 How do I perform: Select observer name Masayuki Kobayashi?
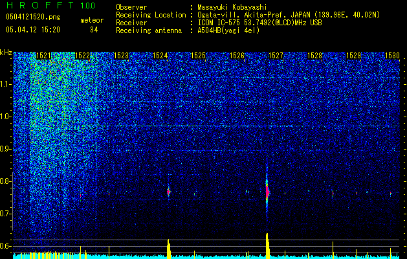pos(232,7)
